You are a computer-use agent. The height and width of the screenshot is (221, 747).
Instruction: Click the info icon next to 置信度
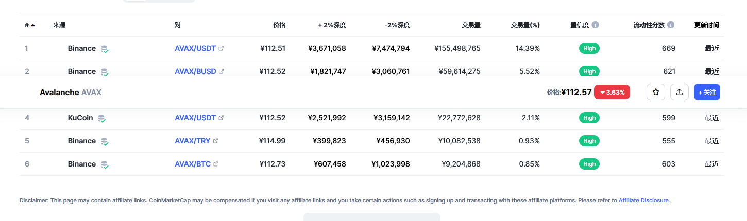[595, 25]
